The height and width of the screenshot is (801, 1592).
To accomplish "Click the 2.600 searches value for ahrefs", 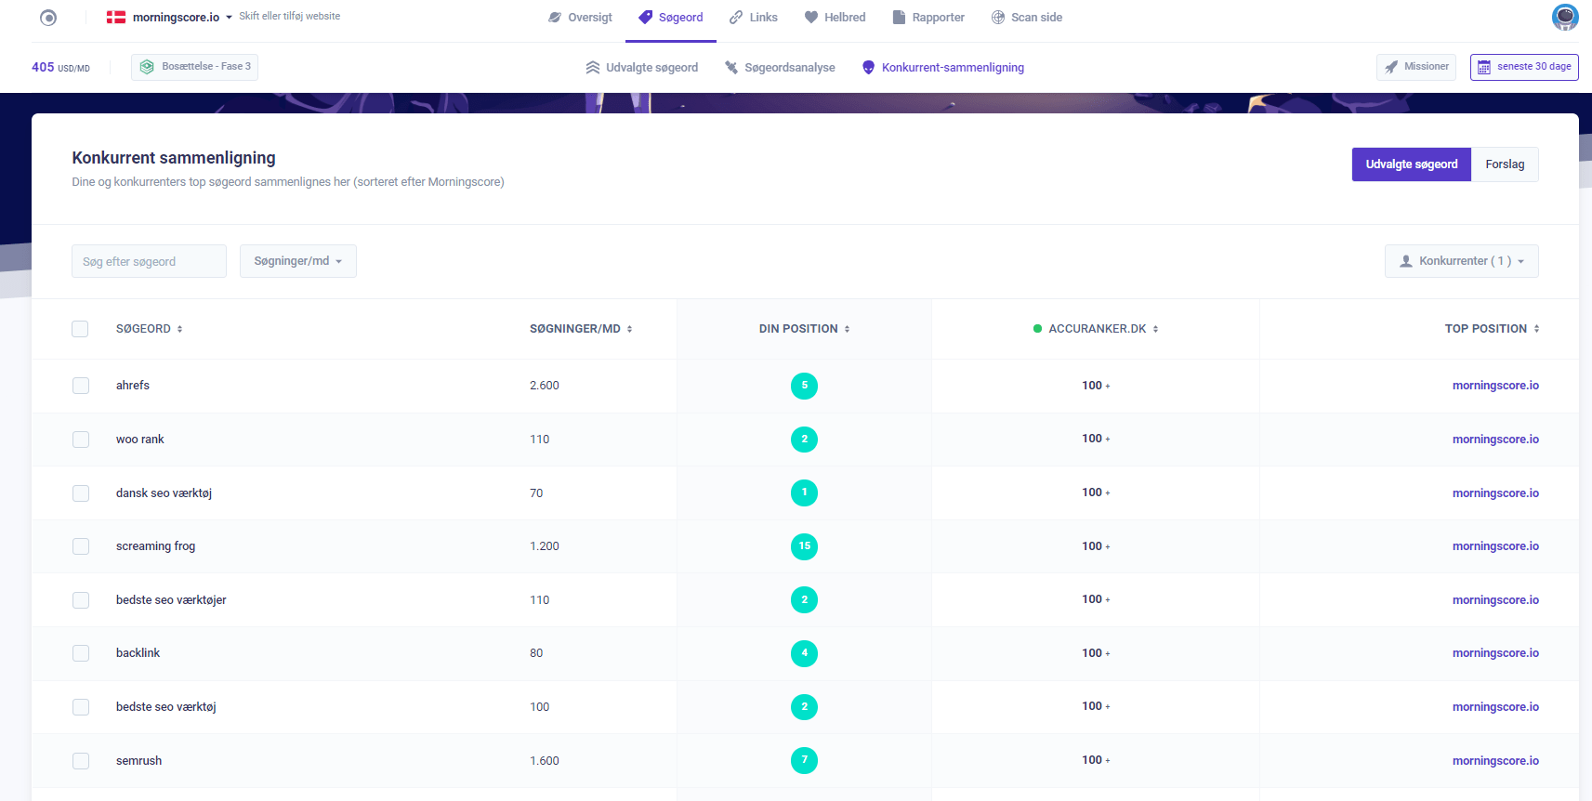I will click(545, 386).
